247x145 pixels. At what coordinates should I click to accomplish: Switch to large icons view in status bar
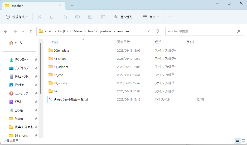(243, 141)
